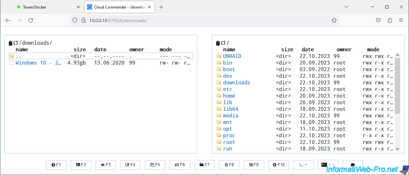Open the etc folder in right panel

[228, 89]
